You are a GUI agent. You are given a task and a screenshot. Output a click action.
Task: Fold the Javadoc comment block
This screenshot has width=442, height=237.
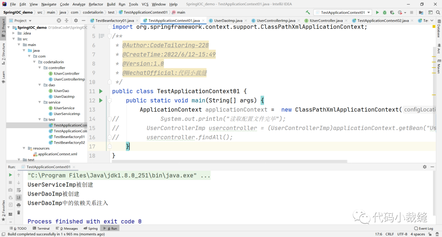pyautogui.click(x=110, y=36)
